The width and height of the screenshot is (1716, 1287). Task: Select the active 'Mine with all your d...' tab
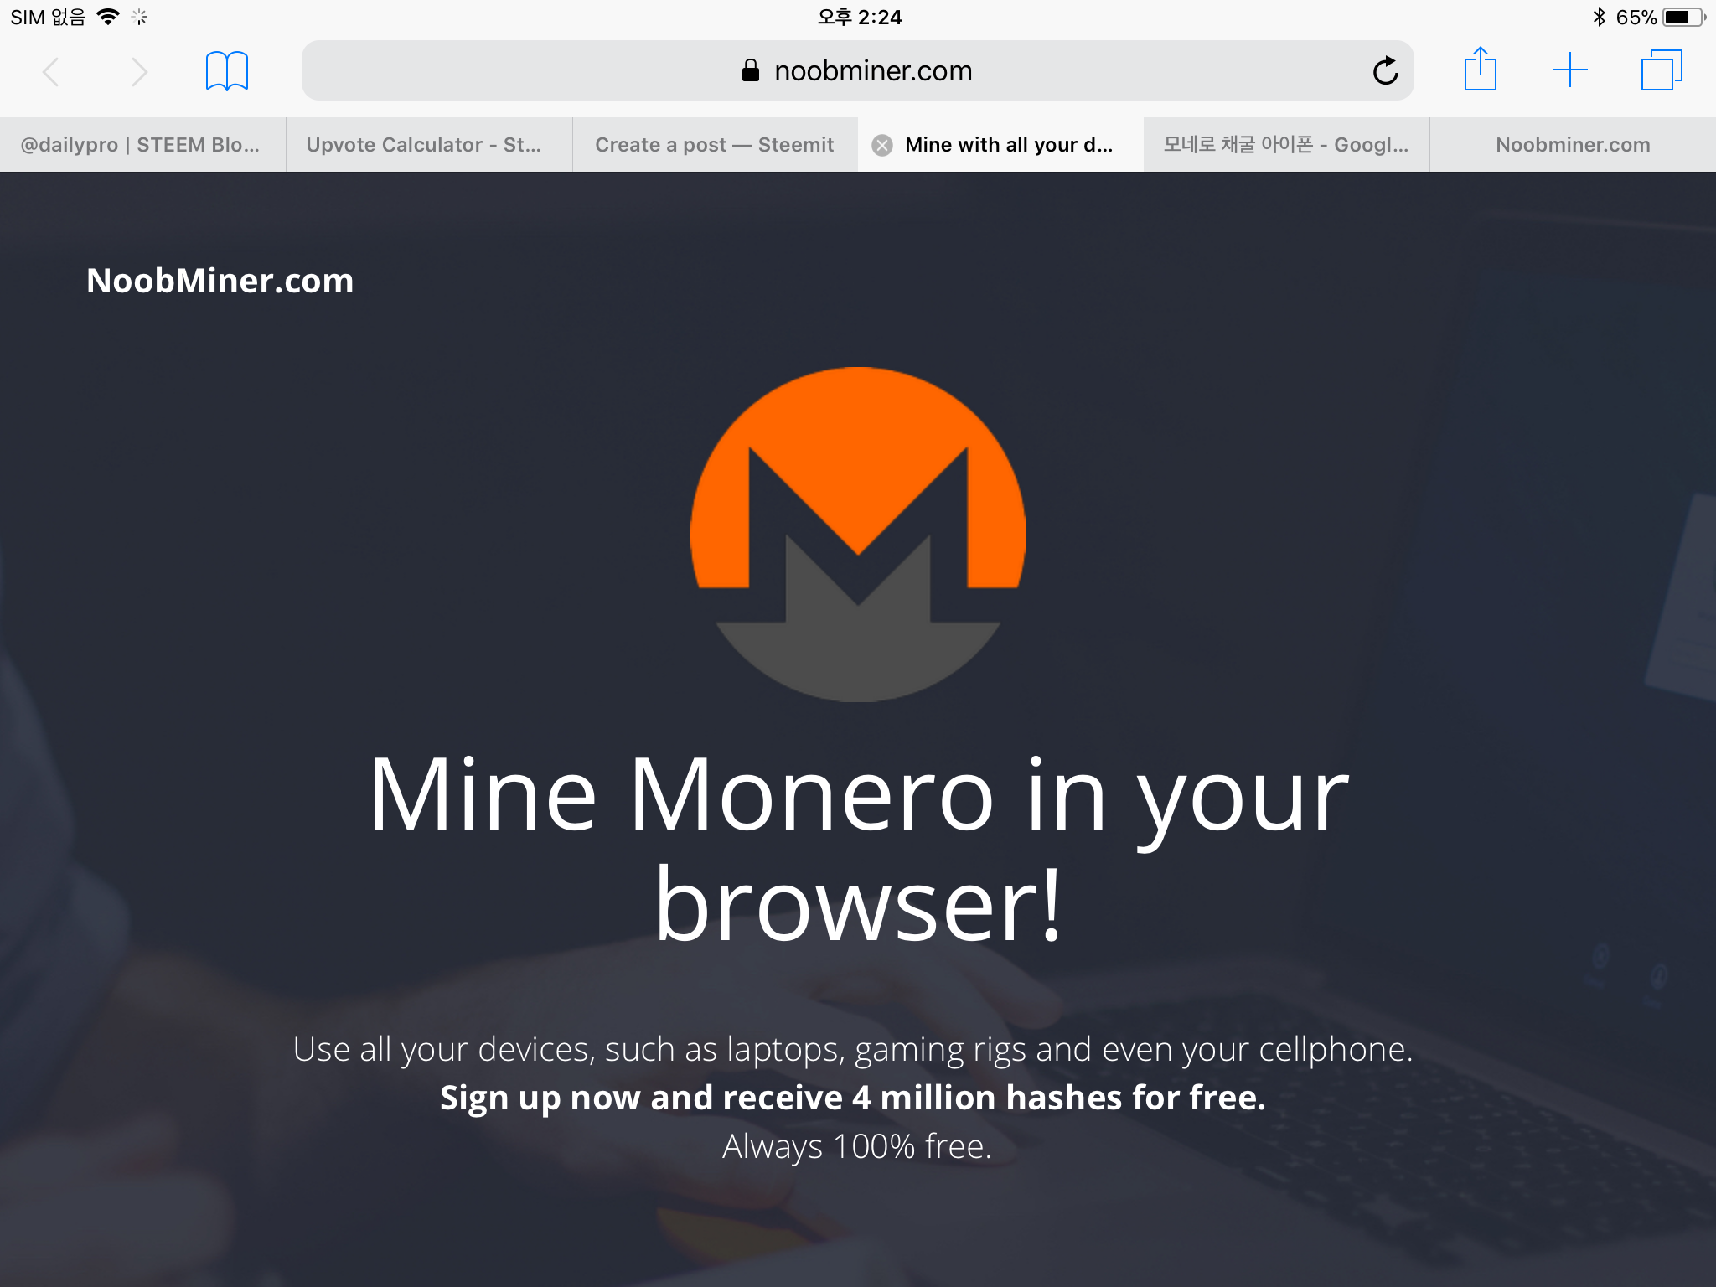(x=1009, y=145)
